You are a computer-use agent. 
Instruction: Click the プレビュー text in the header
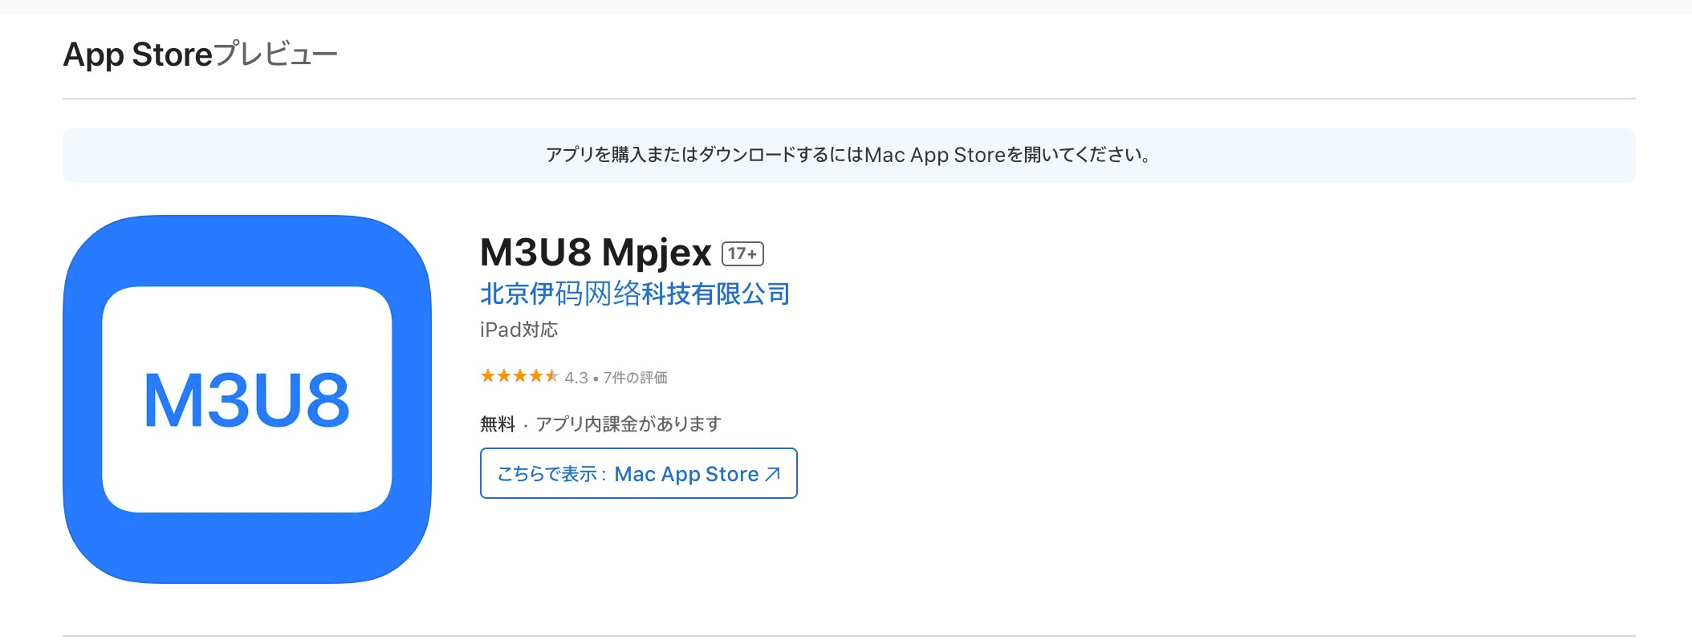277,55
